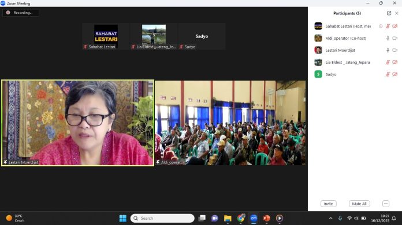Screen dimensions: 402x225
Task: Click the Zoom Meeting title bar icon
Action: 3,3
